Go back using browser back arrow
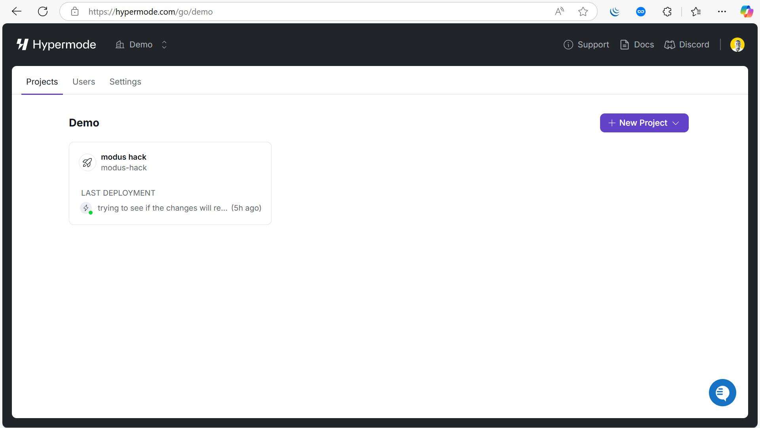 [x=17, y=11]
